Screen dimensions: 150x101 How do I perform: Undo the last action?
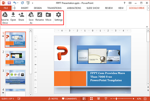[x=15, y=3]
